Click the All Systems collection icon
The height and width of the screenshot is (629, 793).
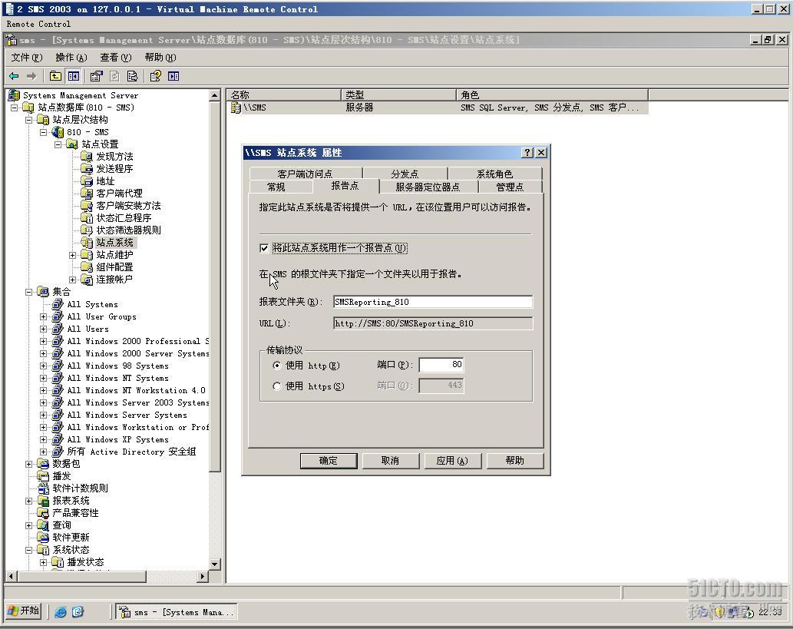pyautogui.click(x=58, y=304)
